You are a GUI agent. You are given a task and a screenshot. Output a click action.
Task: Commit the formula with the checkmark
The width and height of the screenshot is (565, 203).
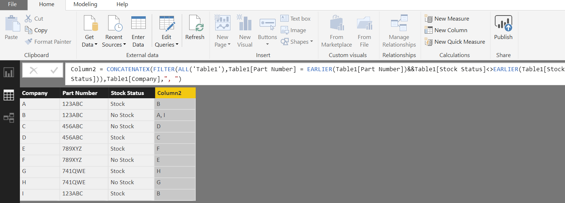tap(54, 70)
